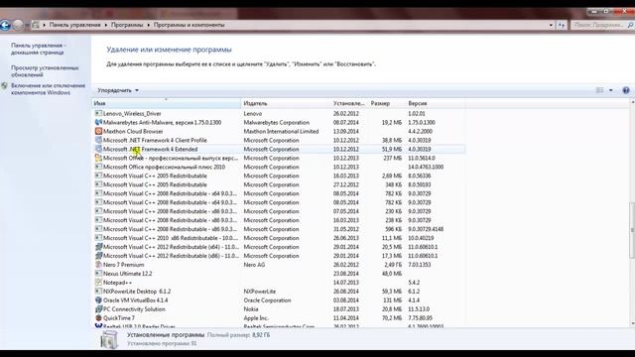Viewport: 635px width, 357px height.
Task: Sort by the Размер column header
Action: [x=386, y=103]
